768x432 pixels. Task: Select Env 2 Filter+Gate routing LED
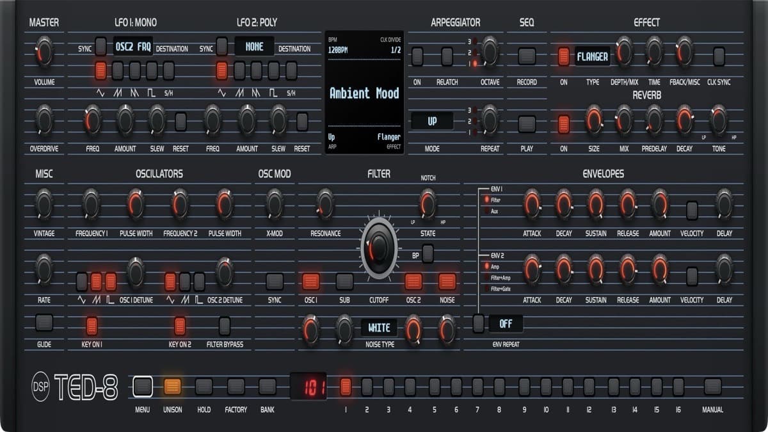(x=488, y=289)
